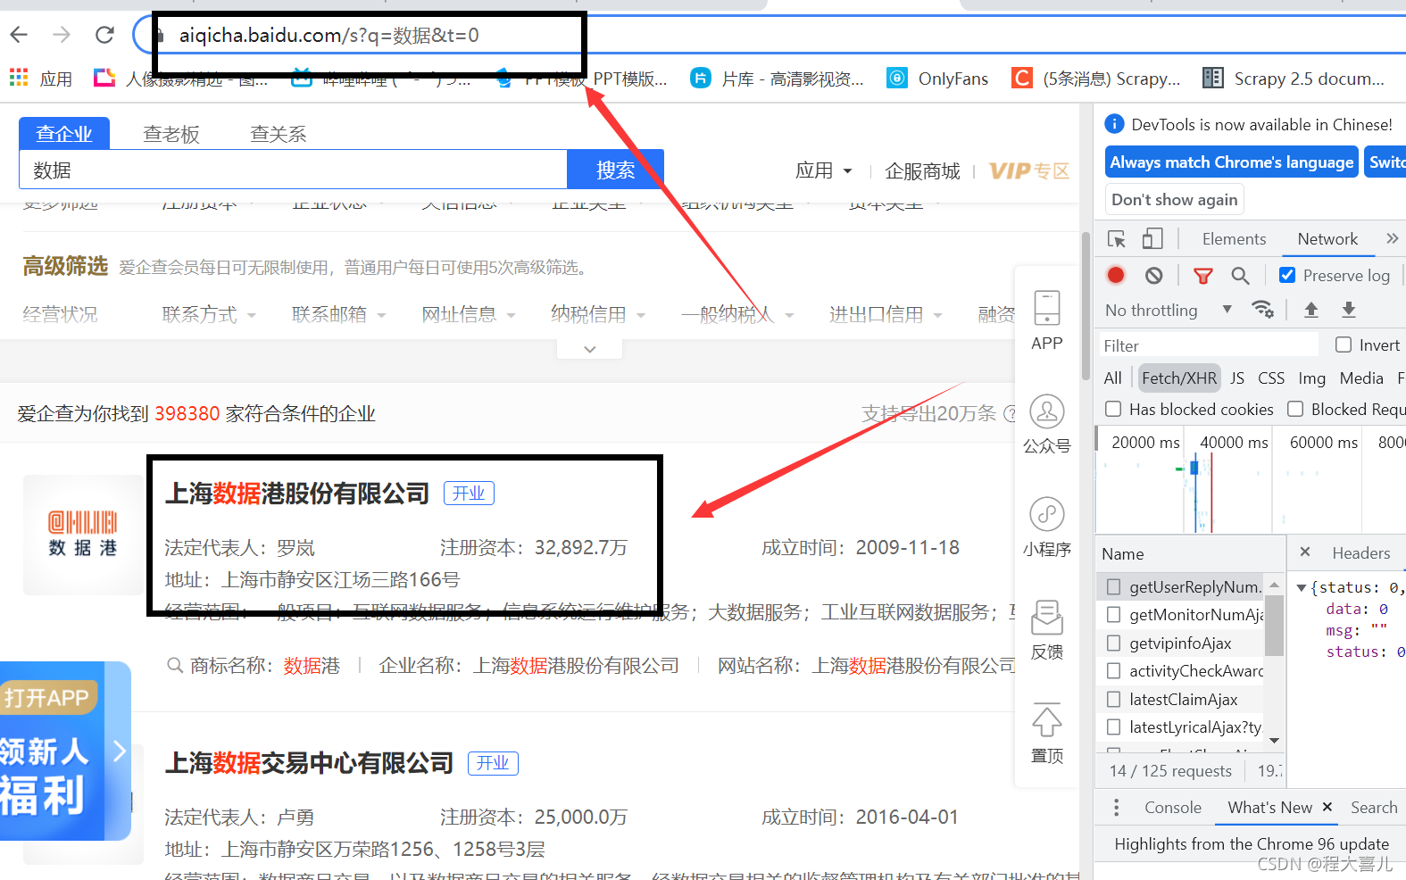Screen dimensions: 1406x880
Task: Toggle the Invert checkbox
Action: coord(1344,345)
